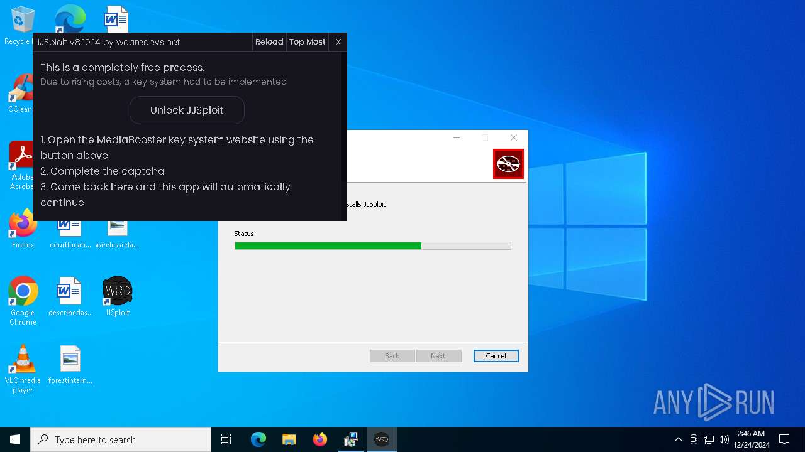Select the Word document at desktop top
805x452 pixels.
[x=116, y=19]
